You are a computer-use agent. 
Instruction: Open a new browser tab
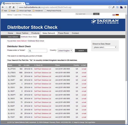click(28, 4)
